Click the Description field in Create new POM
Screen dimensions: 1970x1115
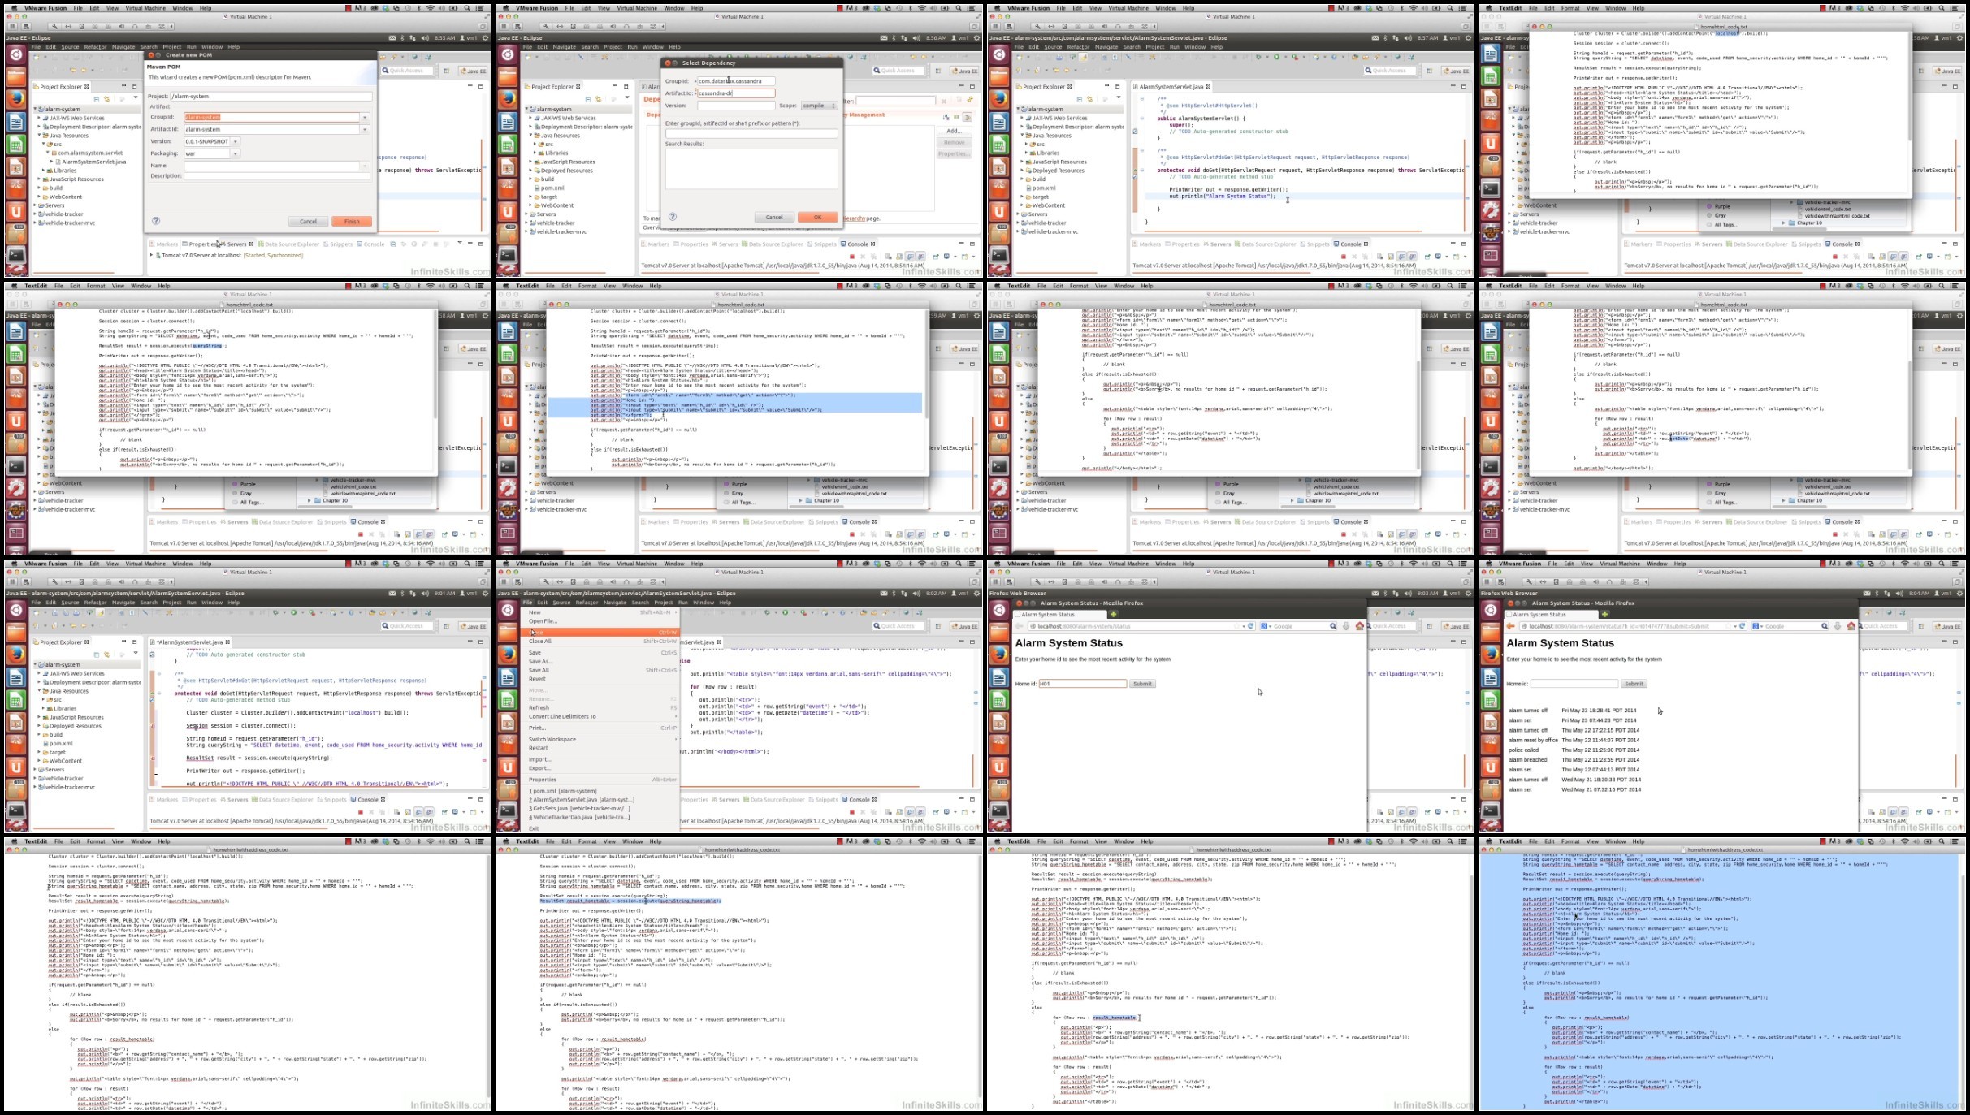pyautogui.click(x=277, y=175)
